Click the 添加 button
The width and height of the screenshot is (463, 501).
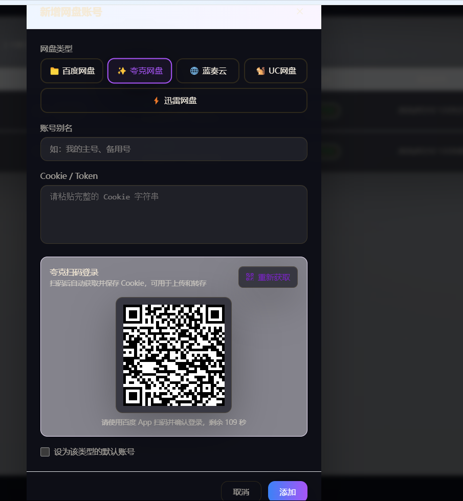pos(288,492)
